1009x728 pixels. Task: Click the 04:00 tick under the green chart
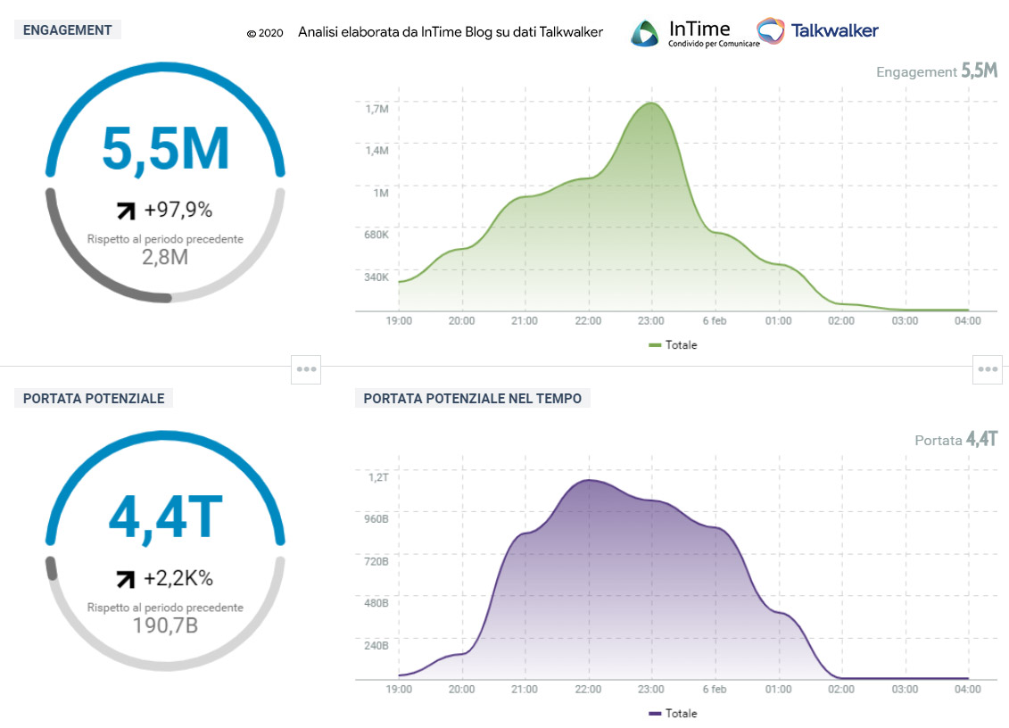[968, 320]
